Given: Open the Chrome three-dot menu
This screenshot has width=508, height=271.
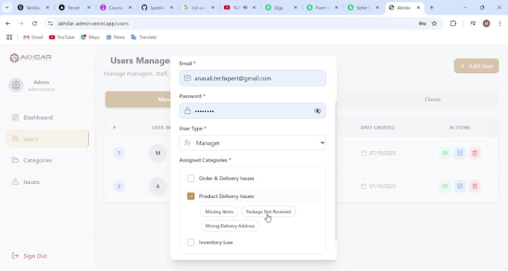Looking at the screenshot, I should [500, 23].
